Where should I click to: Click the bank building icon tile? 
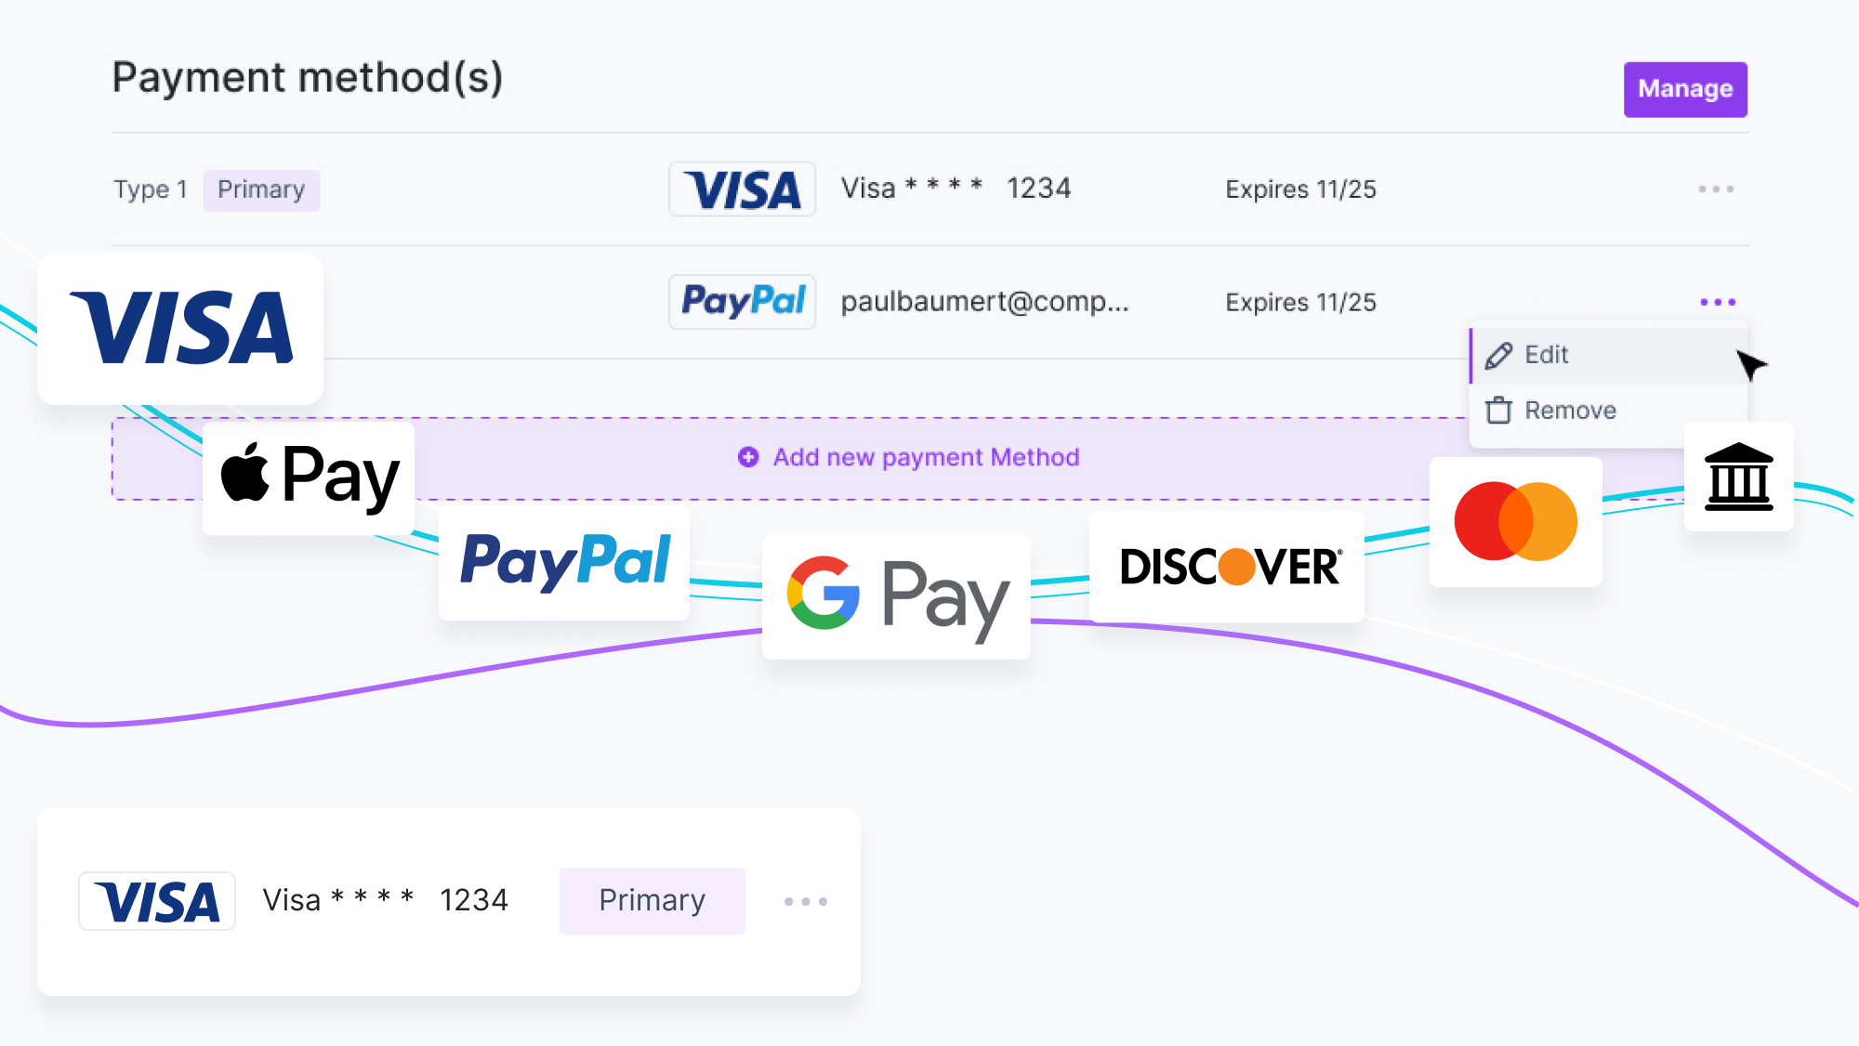1738,477
